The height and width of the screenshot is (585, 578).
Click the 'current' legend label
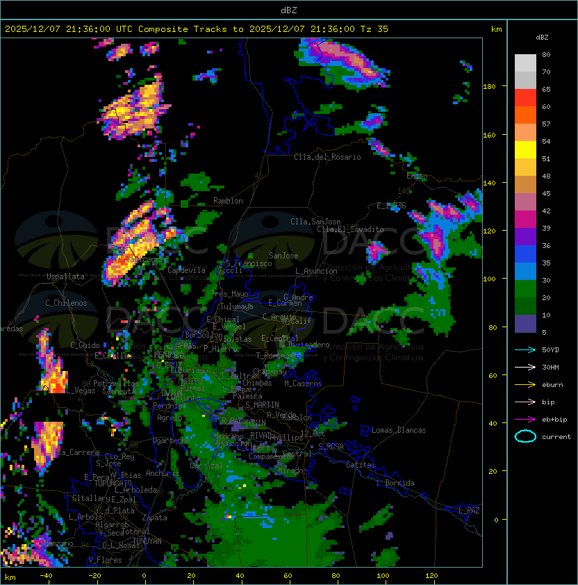coord(556,436)
